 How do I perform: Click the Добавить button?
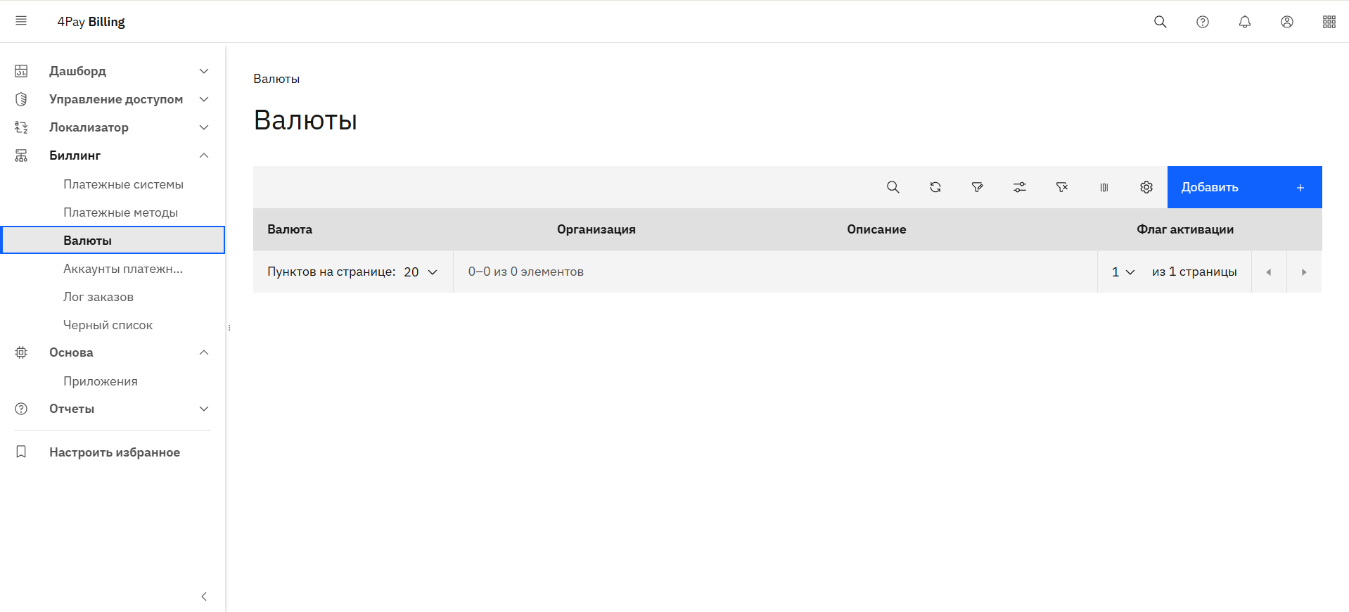[1243, 187]
